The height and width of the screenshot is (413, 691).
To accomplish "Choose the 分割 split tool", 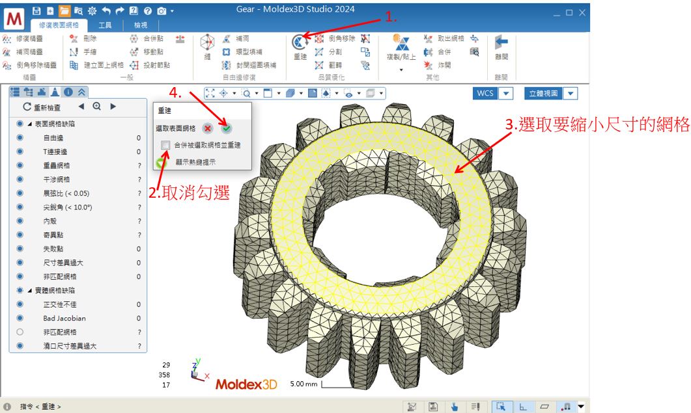I will 329,52.
